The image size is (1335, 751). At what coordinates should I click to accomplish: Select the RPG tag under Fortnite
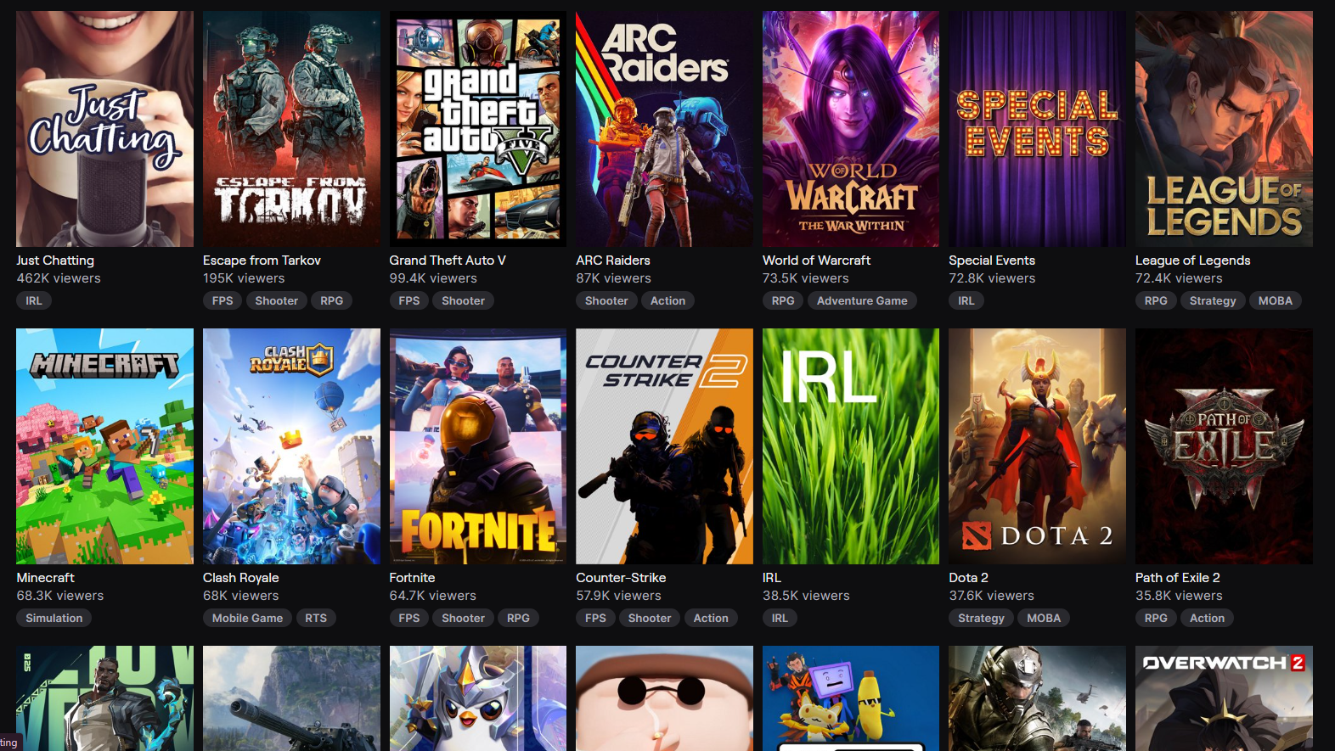click(x=518, y=618)
